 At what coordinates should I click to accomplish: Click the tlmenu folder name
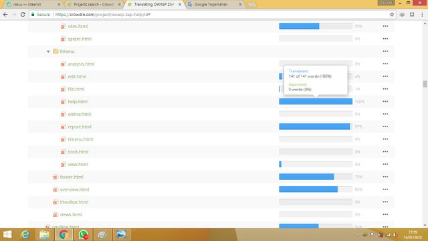click(x=67, y=52)
